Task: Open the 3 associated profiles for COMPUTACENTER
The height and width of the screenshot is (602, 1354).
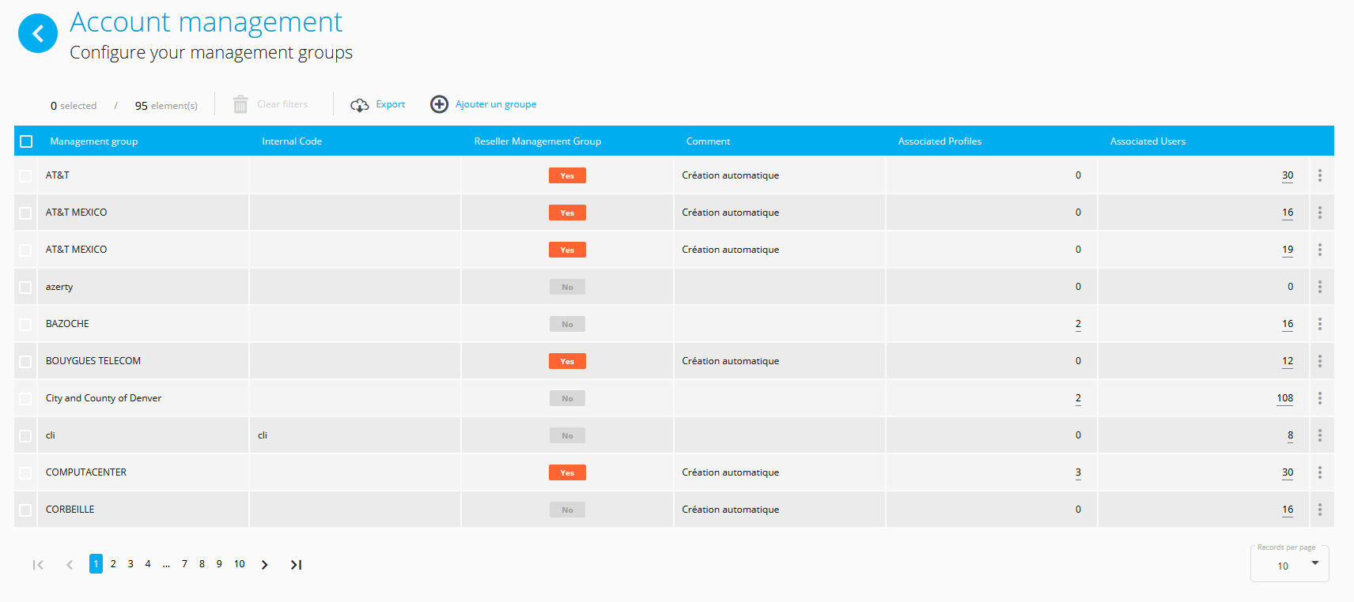Action: (x=1078, y=472)
